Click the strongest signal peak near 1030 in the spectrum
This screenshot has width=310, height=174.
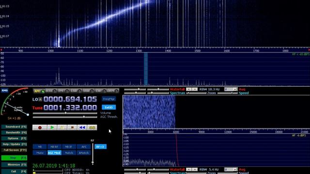pos(59,76)
